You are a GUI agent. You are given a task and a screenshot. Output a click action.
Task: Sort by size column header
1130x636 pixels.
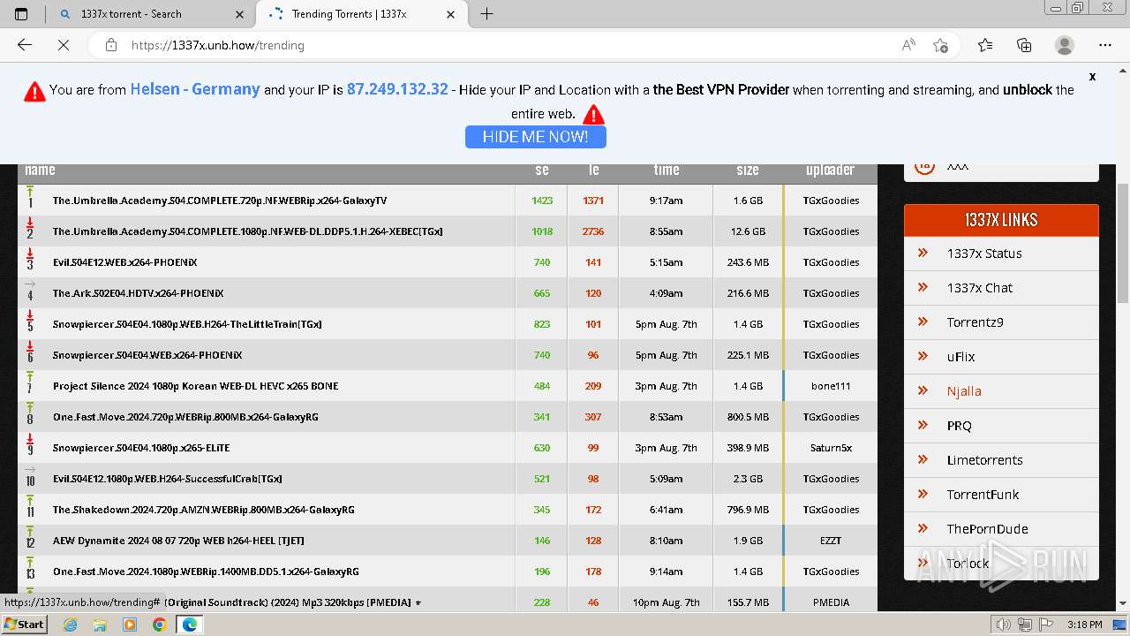748,170
